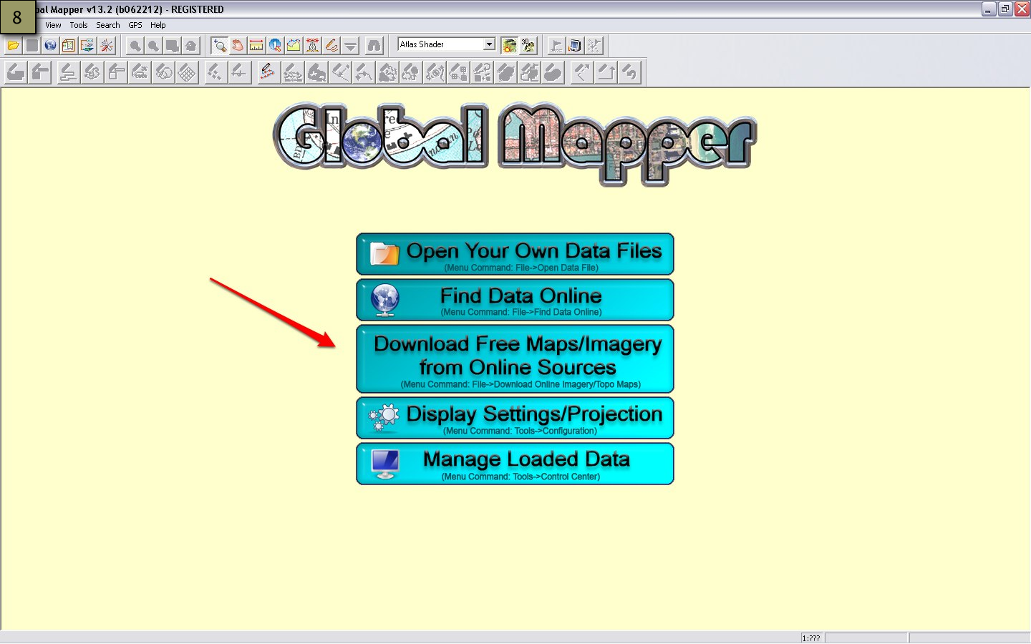Open the GPS menu
Screen dimensions: 1031x644
(135, 25)
